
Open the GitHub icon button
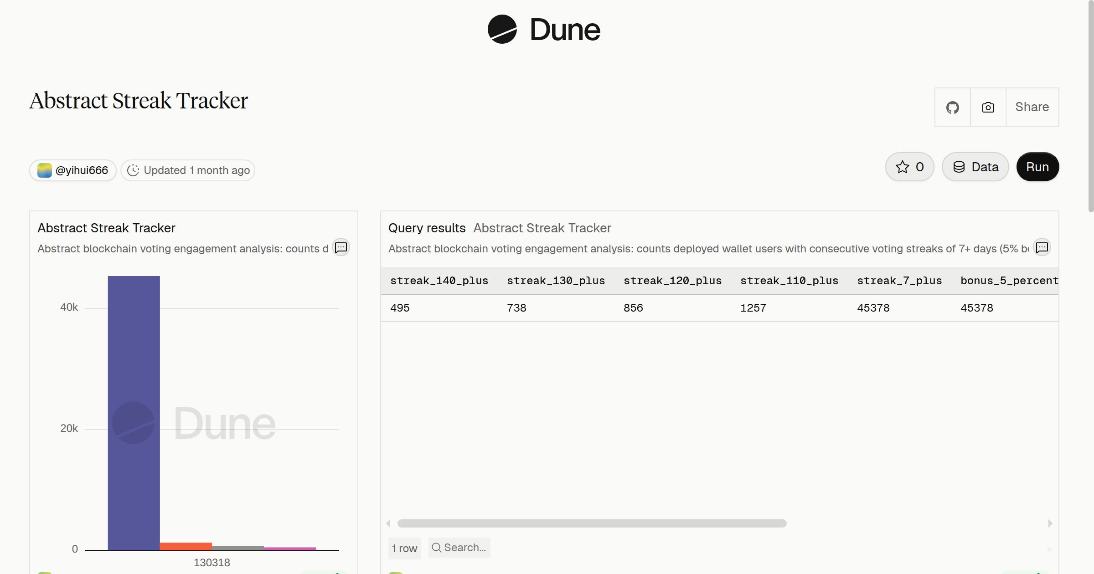point(952,107)
